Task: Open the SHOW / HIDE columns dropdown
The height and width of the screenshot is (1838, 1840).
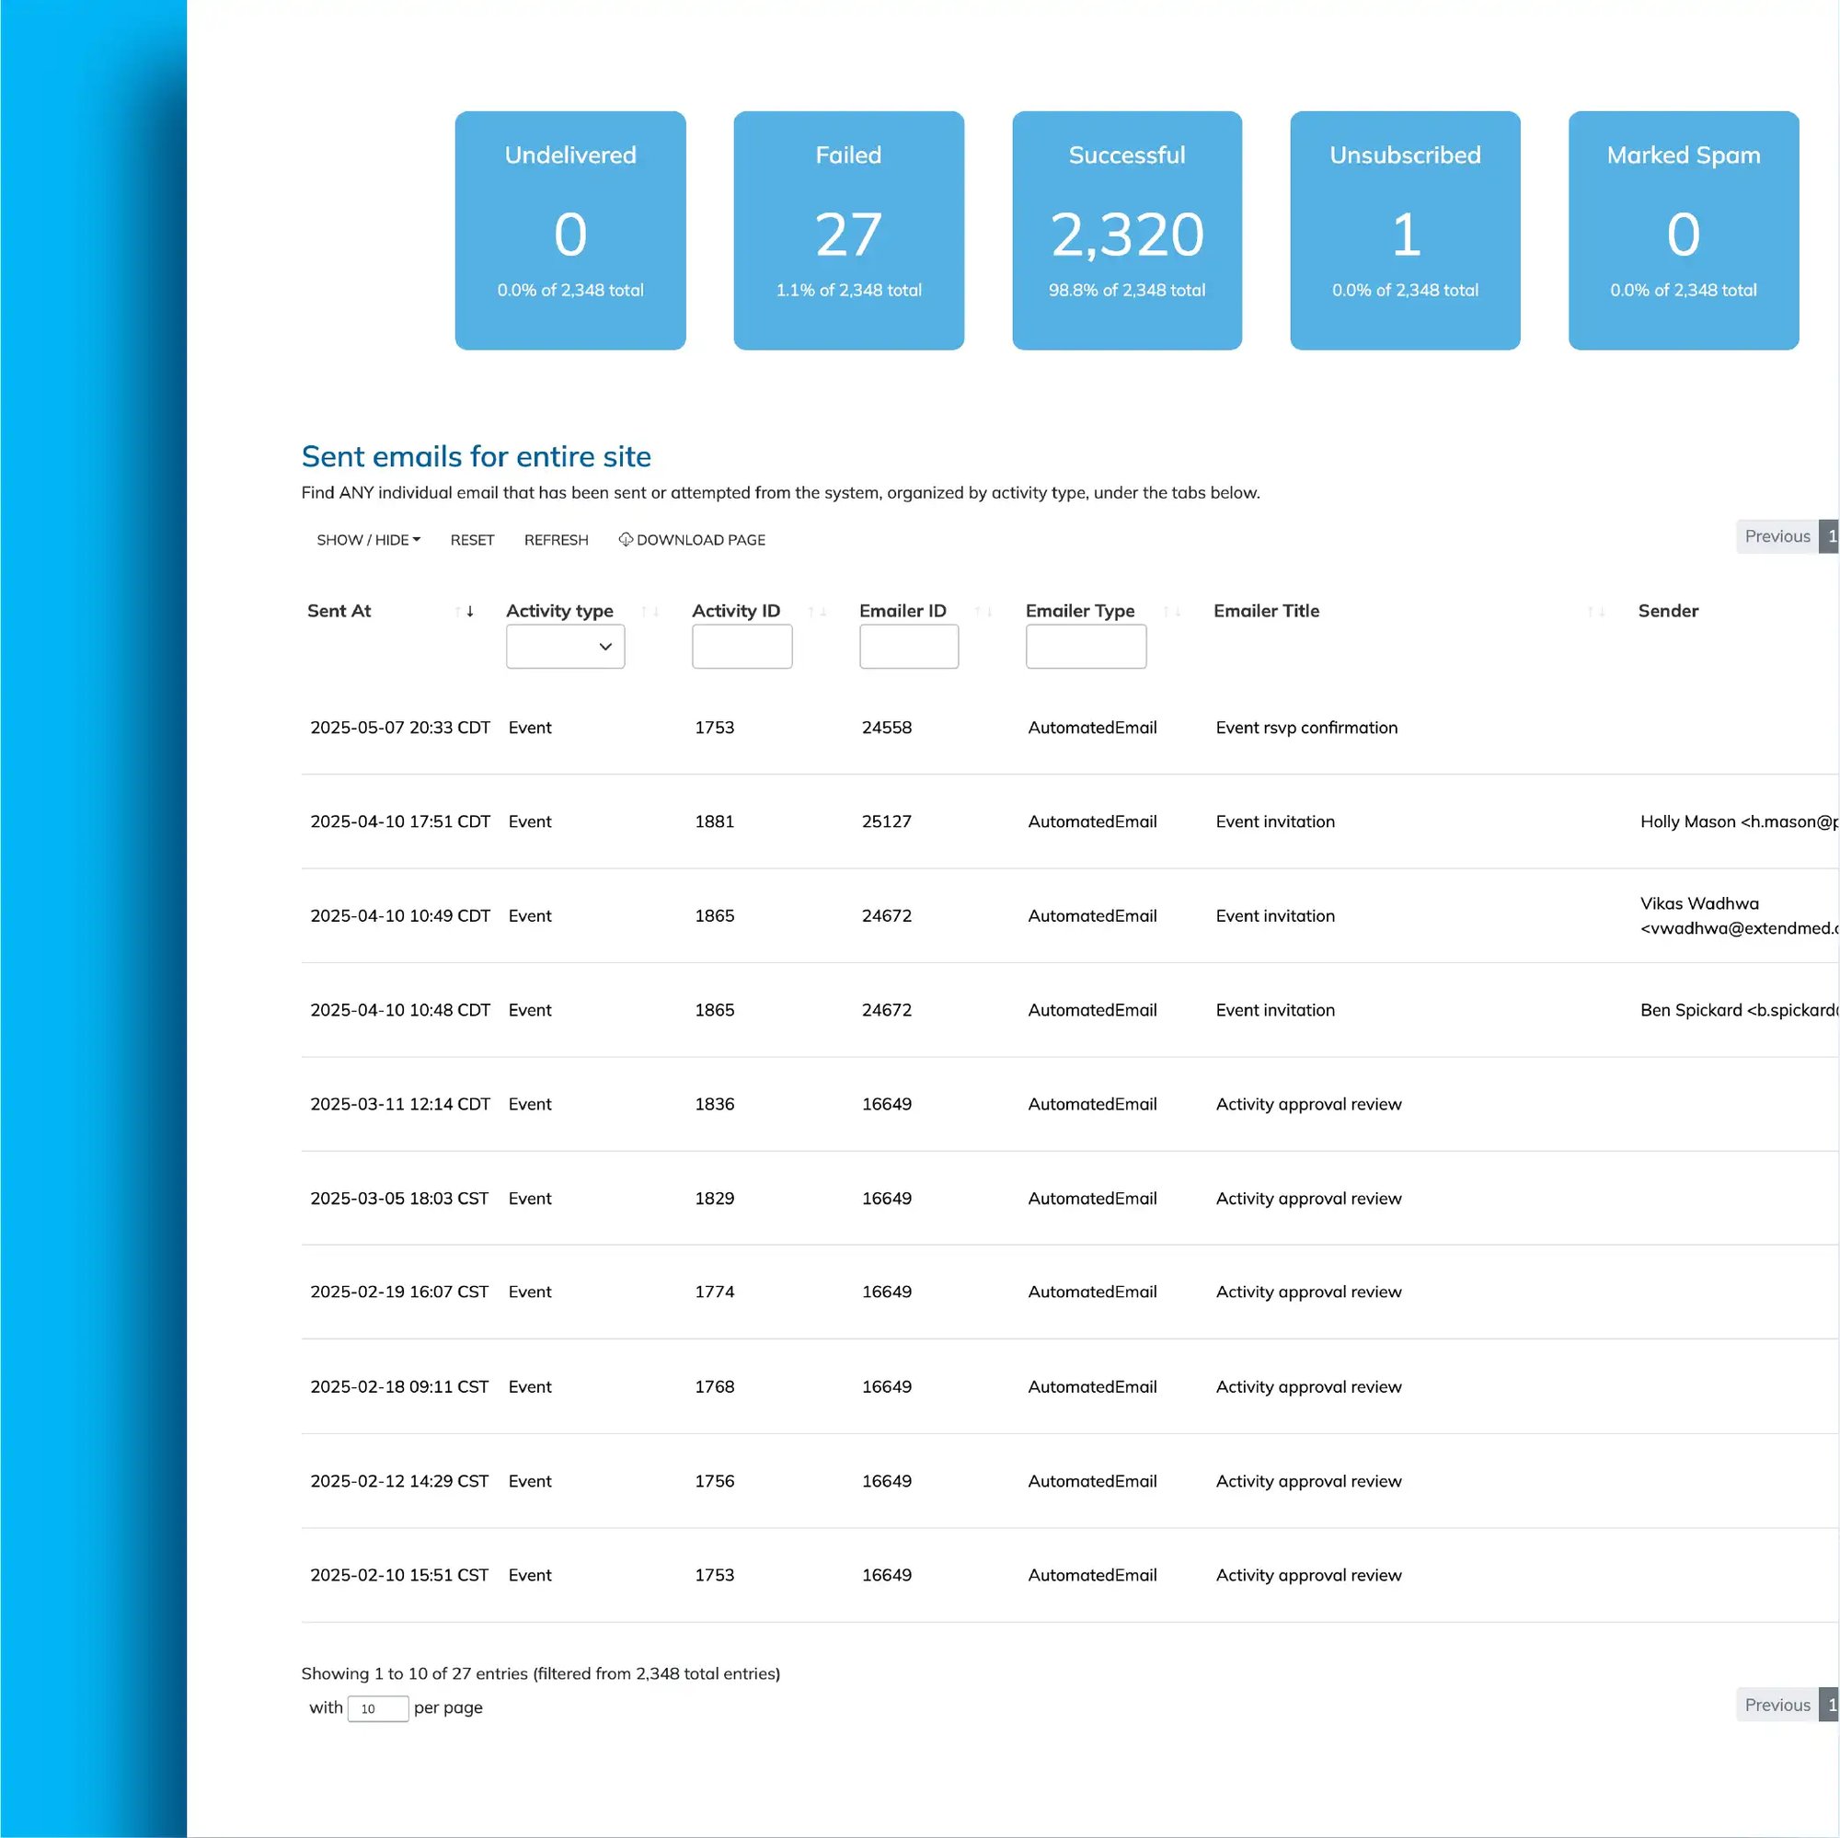Action: click(368, 539)
